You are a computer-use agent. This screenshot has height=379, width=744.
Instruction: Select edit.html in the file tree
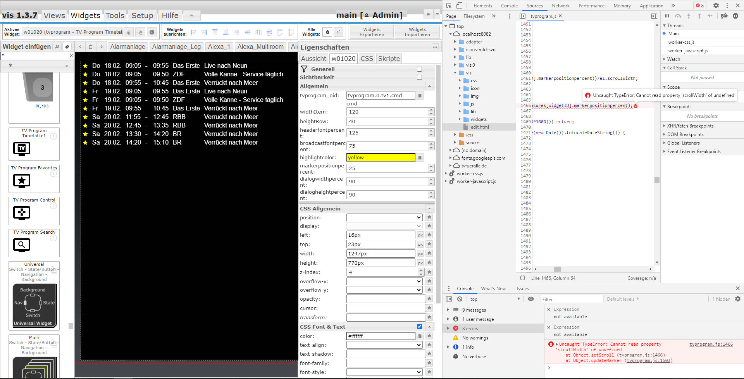(x=480, y=127)
